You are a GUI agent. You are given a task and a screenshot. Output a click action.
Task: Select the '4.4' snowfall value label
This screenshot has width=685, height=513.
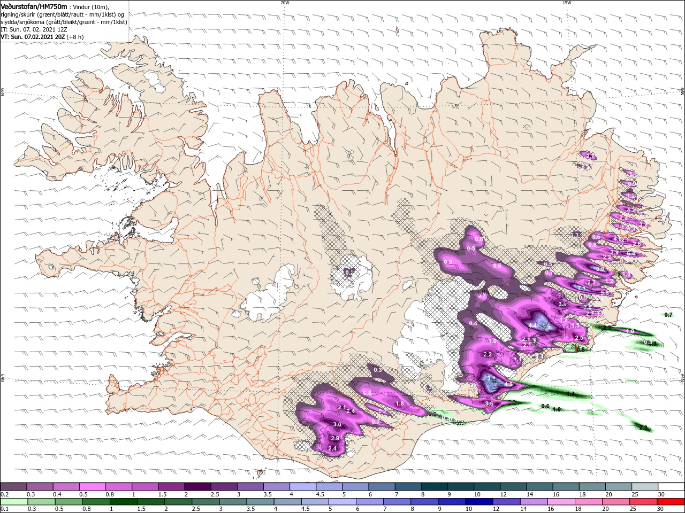click(x=532, y=325)
